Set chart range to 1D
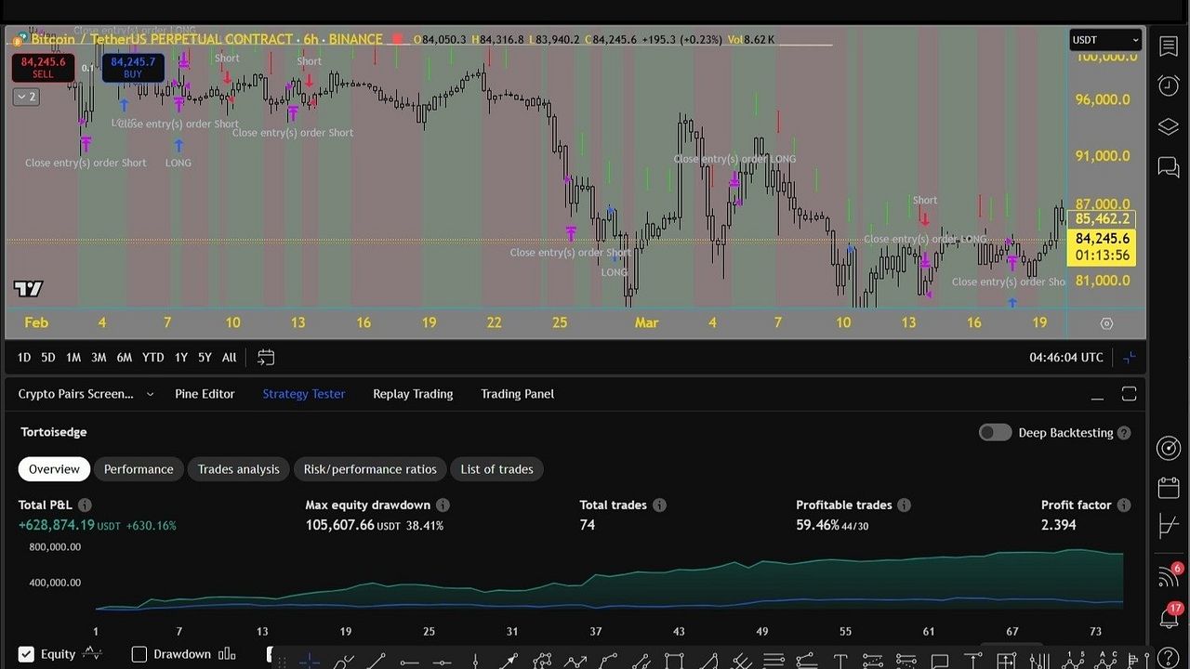Image resolution: width=1190 pixels, height=669 pixels. pyautogui.click(x=24, y=357)
